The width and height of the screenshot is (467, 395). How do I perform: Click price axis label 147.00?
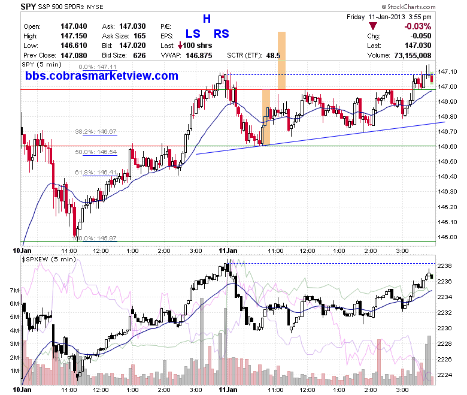(447, 86)
